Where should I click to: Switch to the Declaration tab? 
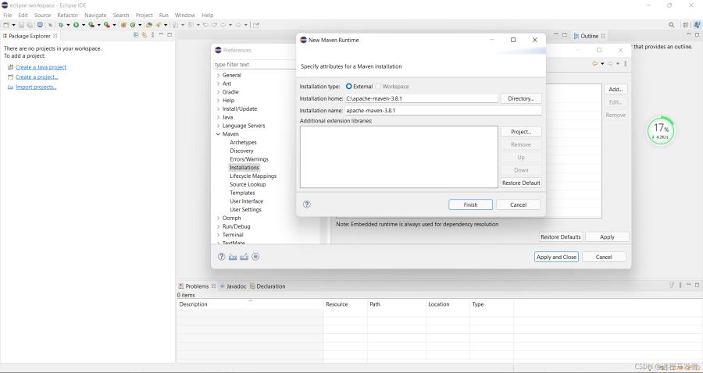[268, 286]
